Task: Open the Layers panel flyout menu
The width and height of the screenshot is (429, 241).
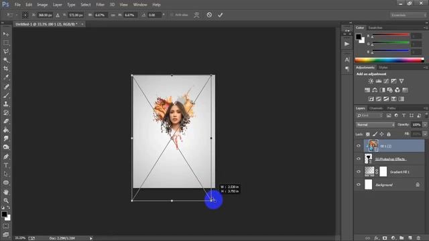Action: tap(426, 108)
